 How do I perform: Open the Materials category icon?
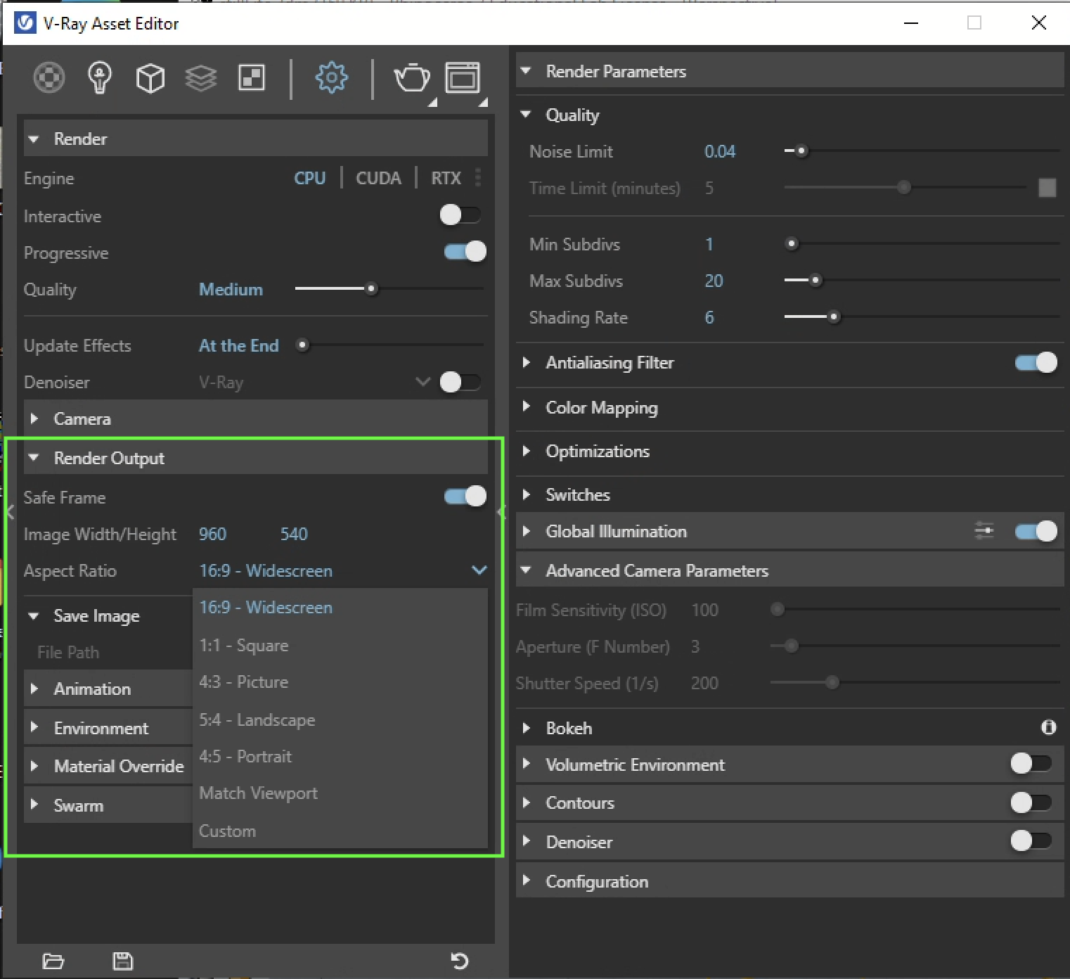pyautogui.click(x=49, y=77)
